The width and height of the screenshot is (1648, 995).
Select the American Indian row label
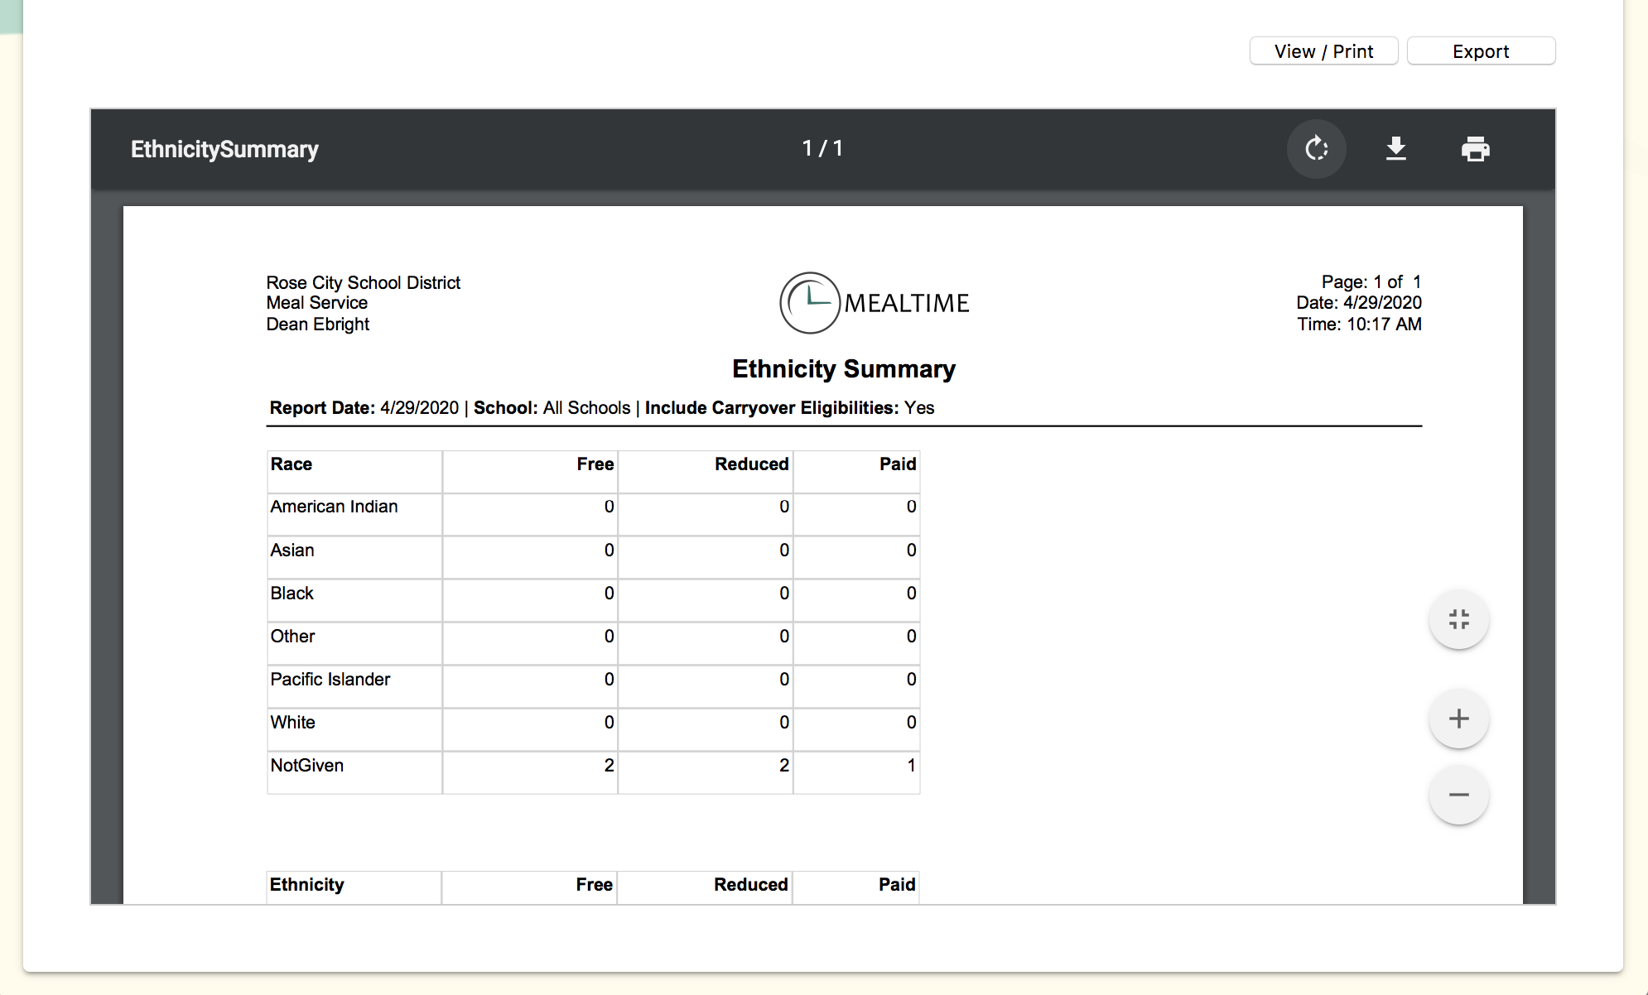click(334, 507)
